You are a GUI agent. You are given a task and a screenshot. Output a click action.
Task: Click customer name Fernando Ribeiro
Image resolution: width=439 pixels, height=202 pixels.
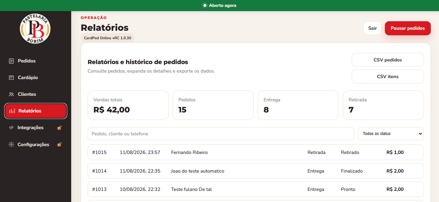point(189,152)
